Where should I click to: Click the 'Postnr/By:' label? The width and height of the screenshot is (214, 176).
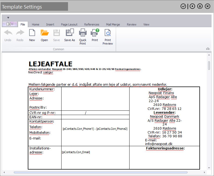point(38,107)
